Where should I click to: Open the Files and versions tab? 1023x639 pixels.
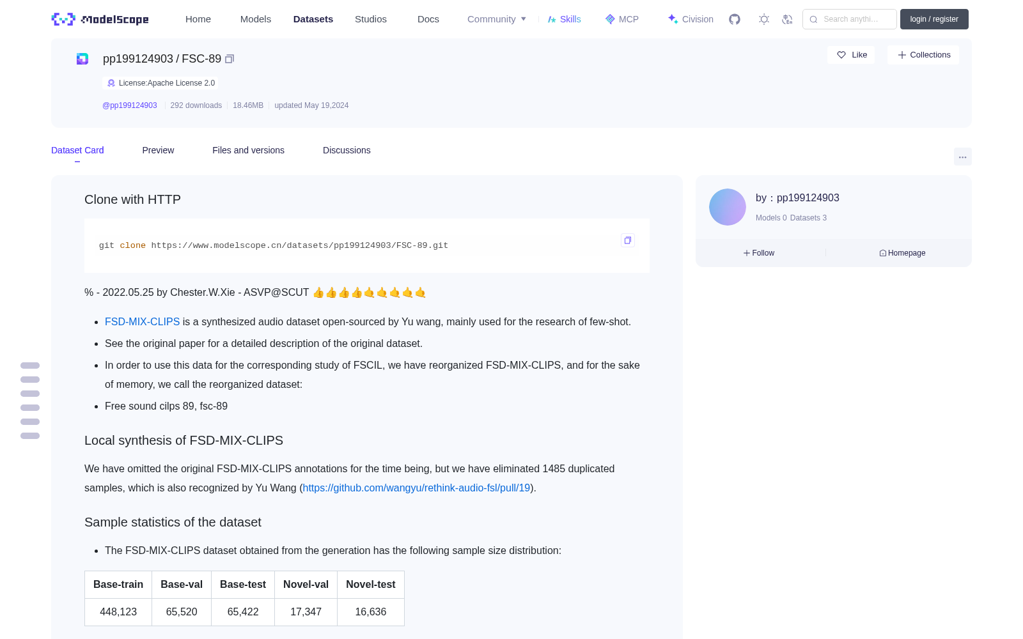coord(248,150)
